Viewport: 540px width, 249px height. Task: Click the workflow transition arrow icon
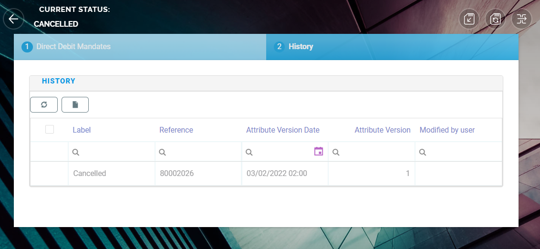point(521,19)
